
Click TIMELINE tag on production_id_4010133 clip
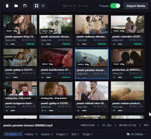tap(138, 77)
